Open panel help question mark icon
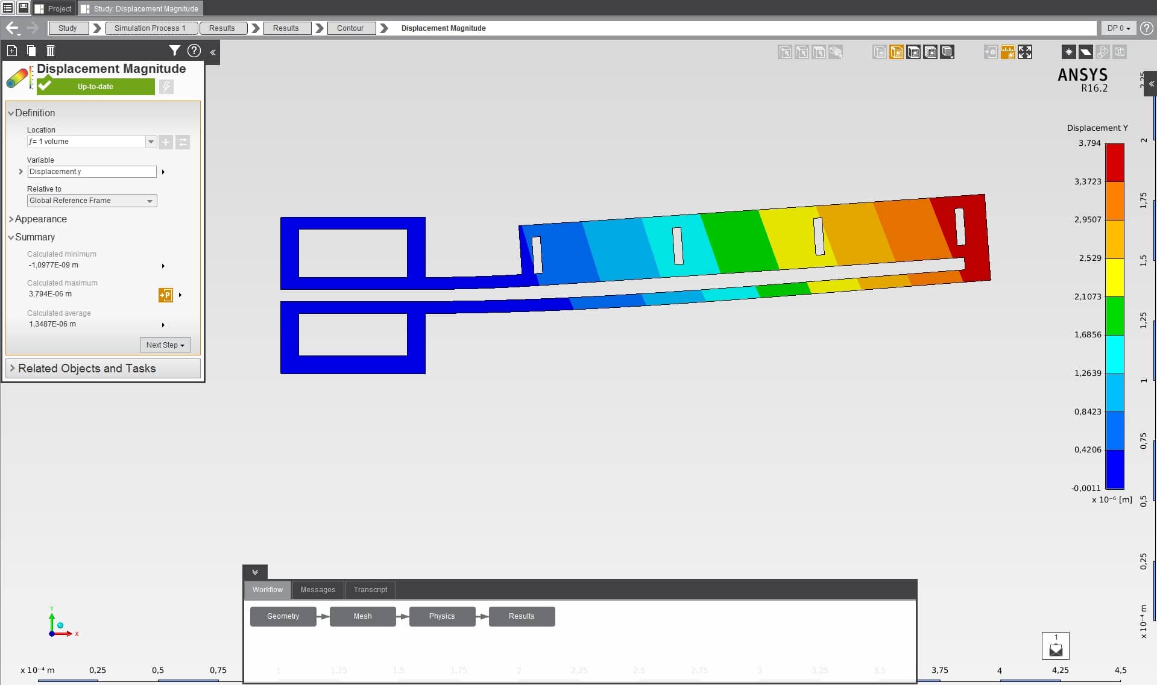The width and height of the screenshot is (1157, 685). click(194, 51)
